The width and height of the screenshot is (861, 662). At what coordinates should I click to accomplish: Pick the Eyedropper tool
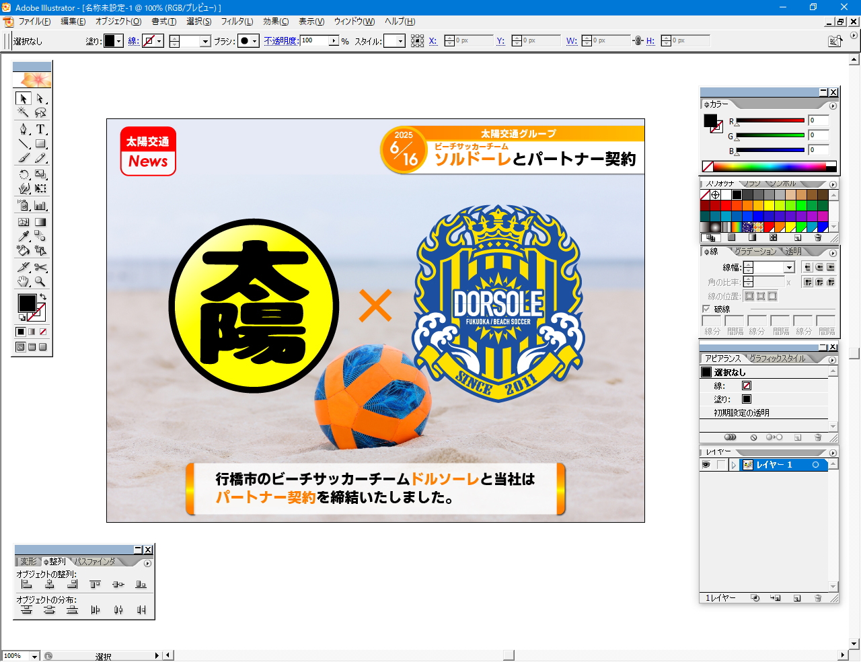(x=24, y=236)
